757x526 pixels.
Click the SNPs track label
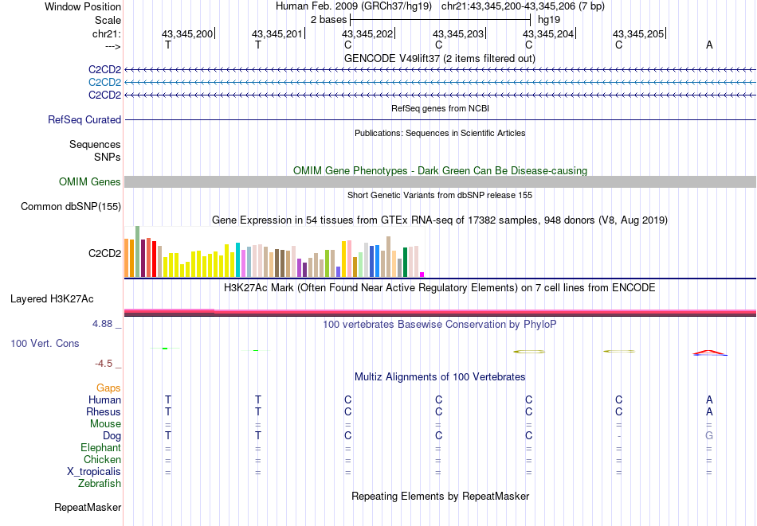[108, 158]
